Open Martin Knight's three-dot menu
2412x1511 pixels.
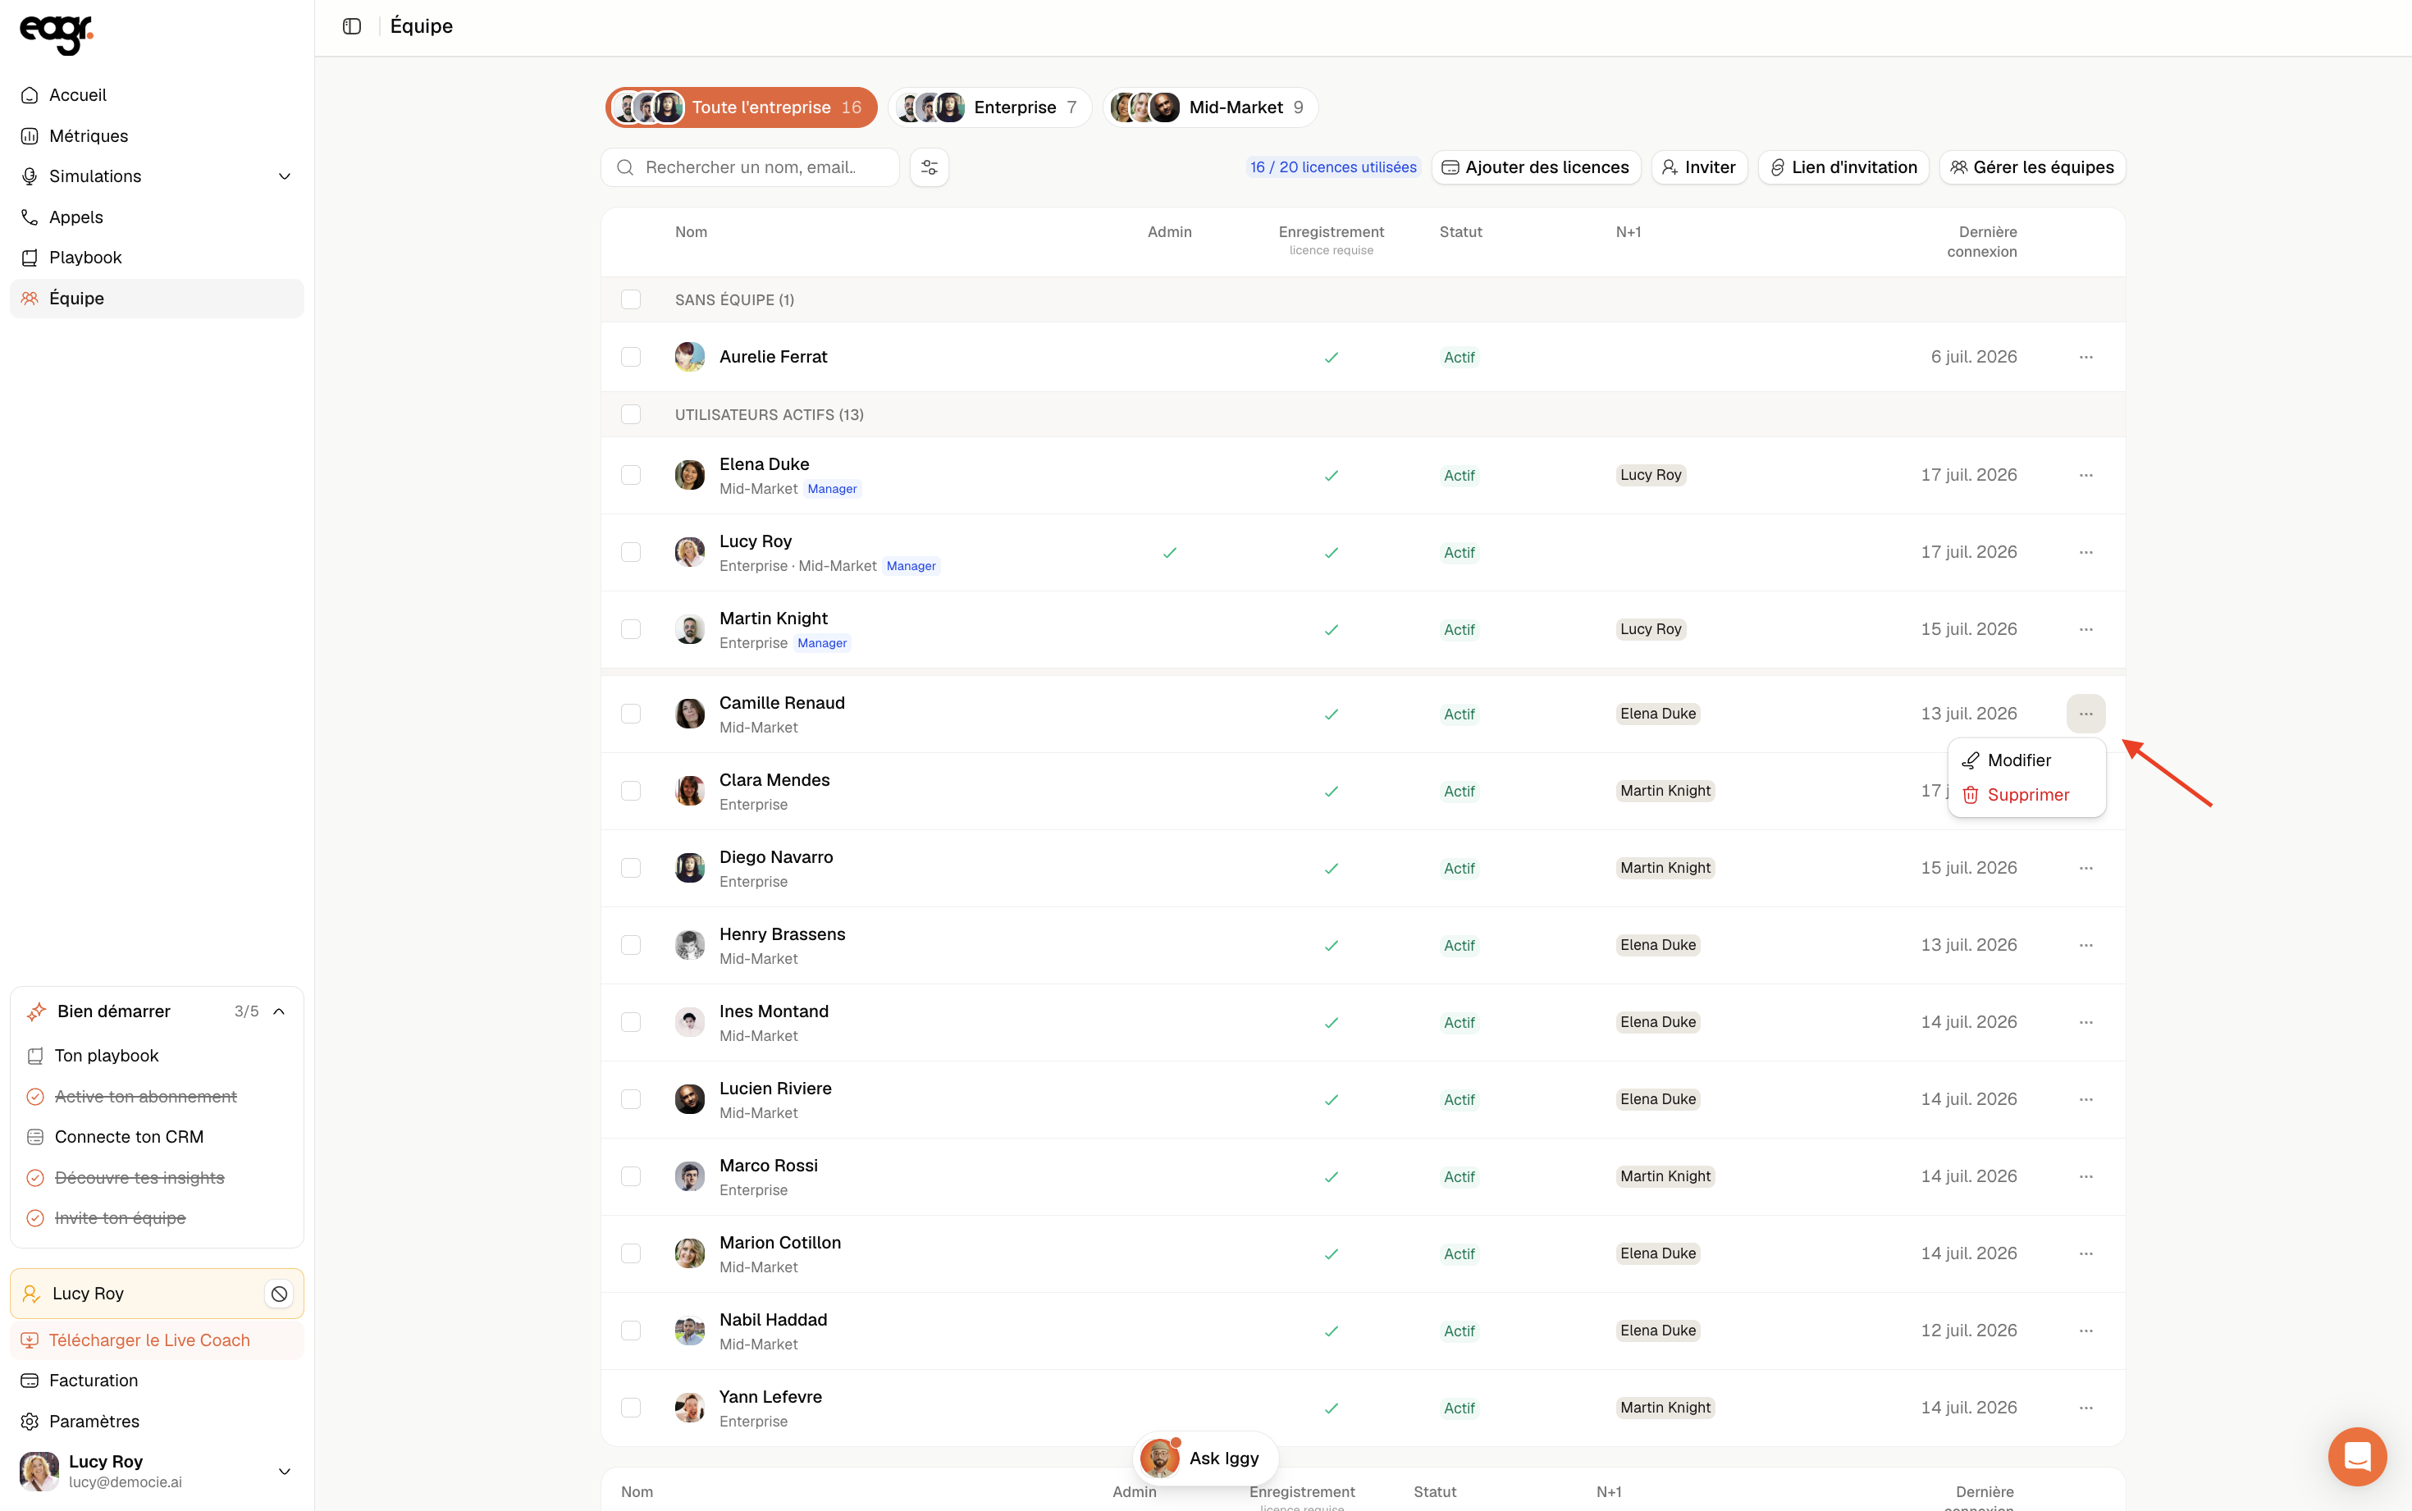coord(2085,630)
